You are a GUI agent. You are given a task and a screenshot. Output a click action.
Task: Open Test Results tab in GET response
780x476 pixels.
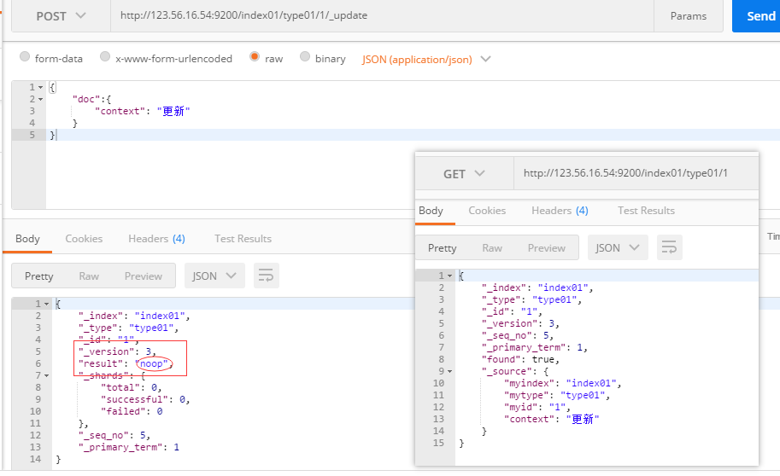click(x=646, y=211)
